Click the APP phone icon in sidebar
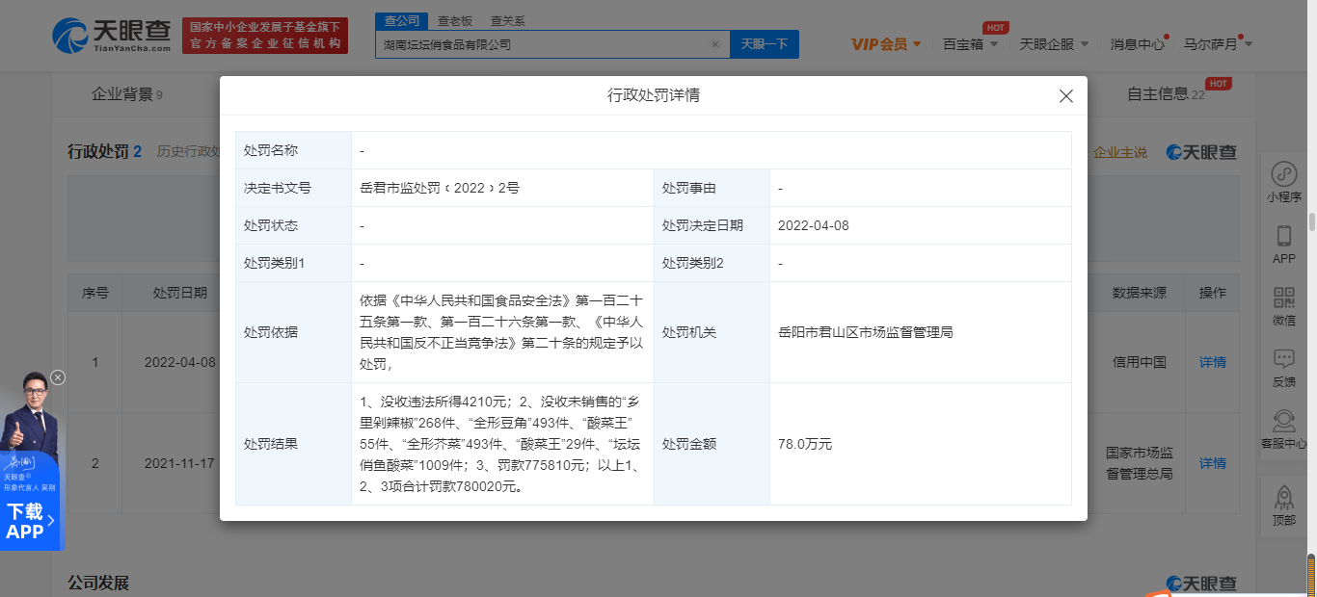This screenshot has width=1317, height=597. coord(1283,237)
